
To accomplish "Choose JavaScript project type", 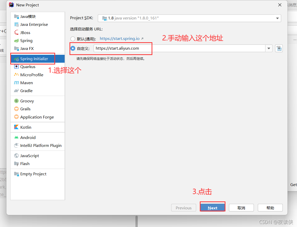I will pos(38,156).
